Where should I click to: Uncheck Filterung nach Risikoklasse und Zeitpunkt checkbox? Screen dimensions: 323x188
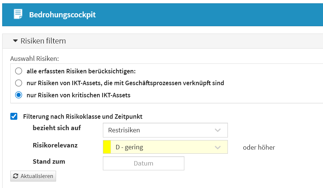click(14, 116)
